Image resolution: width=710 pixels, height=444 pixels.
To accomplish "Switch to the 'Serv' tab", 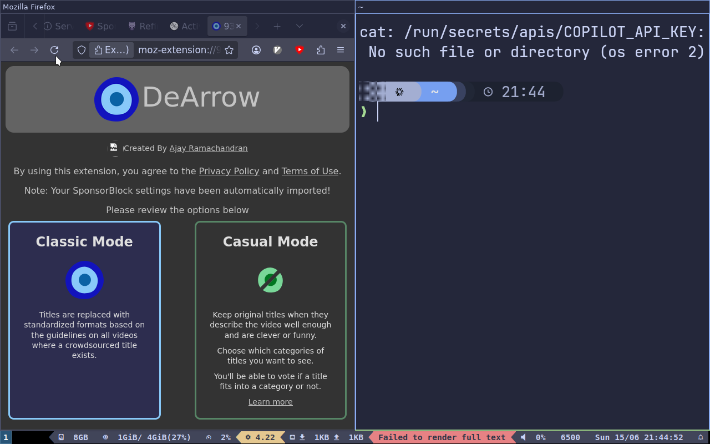I will point(58,26).
